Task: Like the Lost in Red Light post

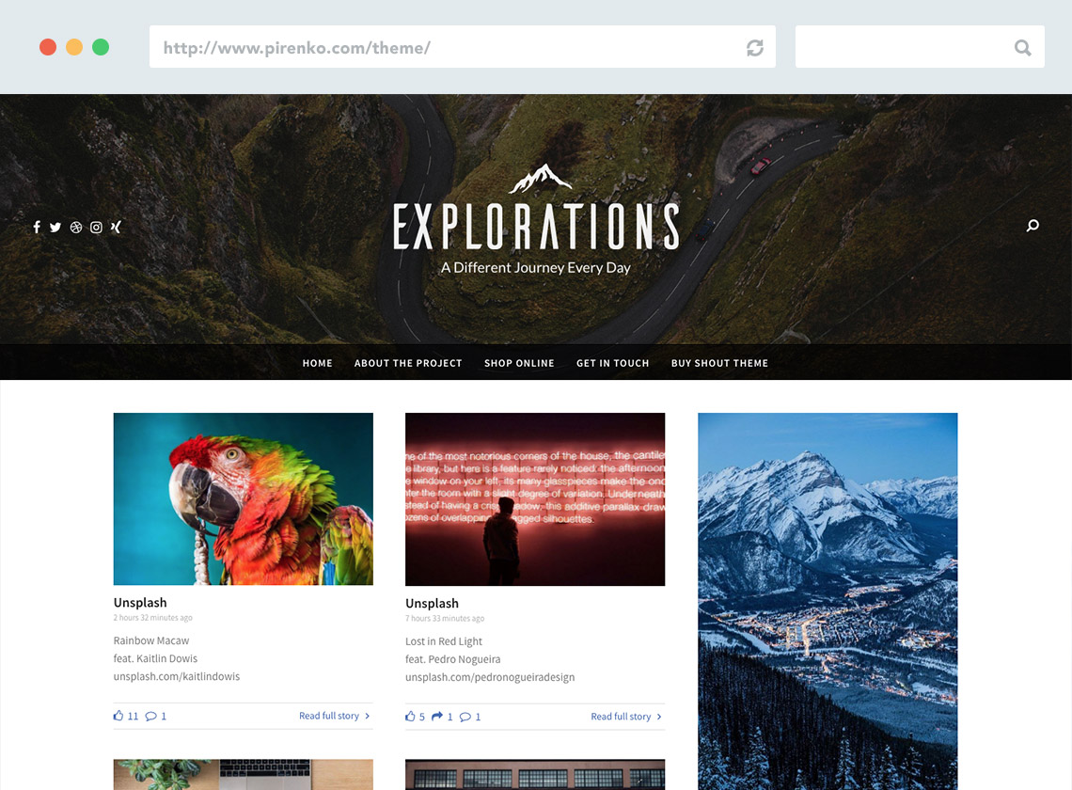Action: pos(415,716)
